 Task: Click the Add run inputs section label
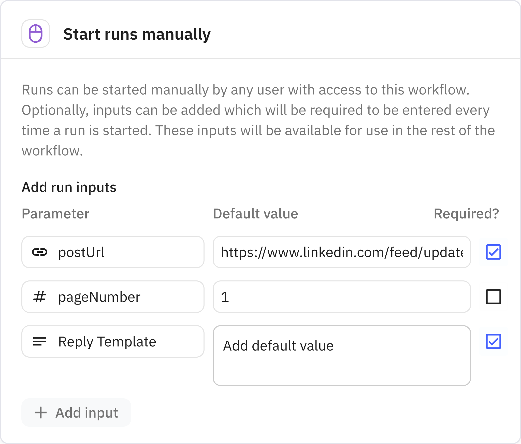69,187
